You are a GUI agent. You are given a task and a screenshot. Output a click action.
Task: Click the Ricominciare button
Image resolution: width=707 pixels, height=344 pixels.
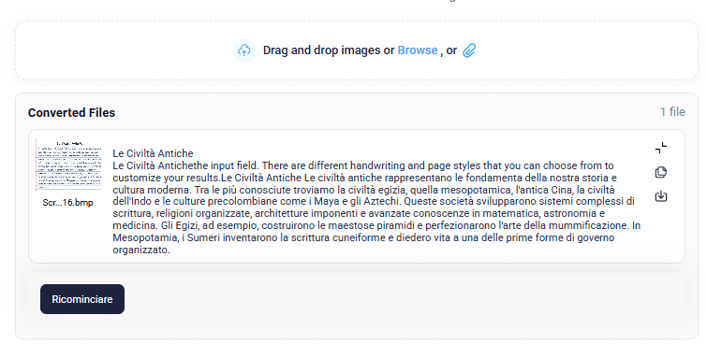point(82,299)
